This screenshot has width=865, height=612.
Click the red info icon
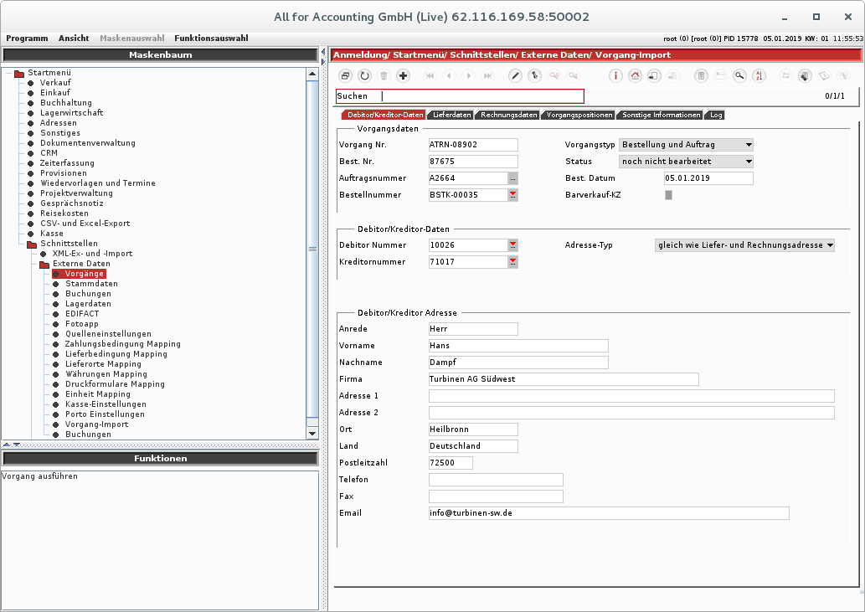(x=615, y=76)
